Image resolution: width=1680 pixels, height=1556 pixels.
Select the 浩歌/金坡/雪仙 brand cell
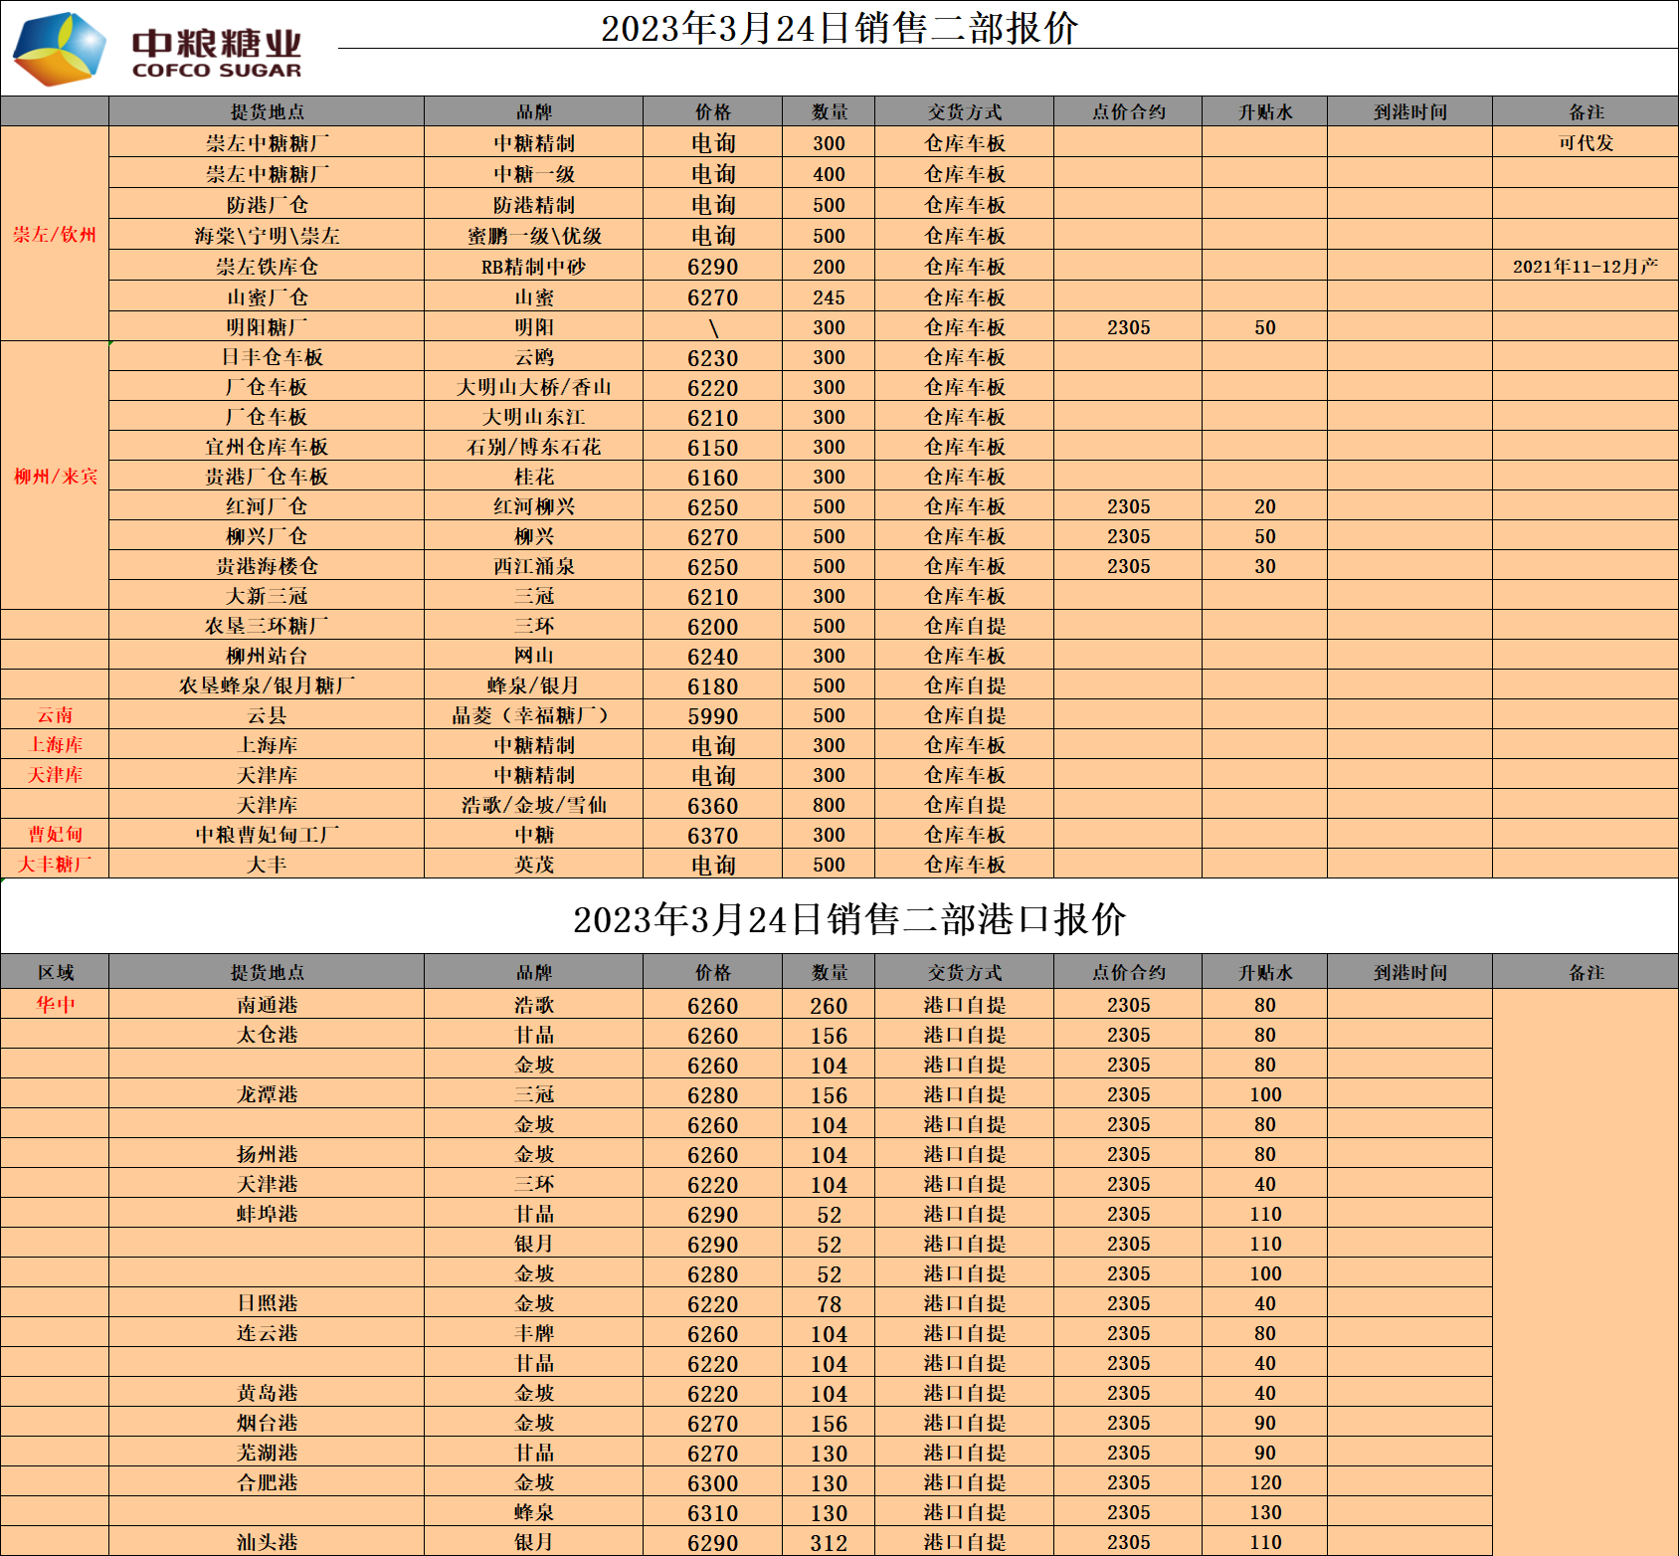[533, 805]
